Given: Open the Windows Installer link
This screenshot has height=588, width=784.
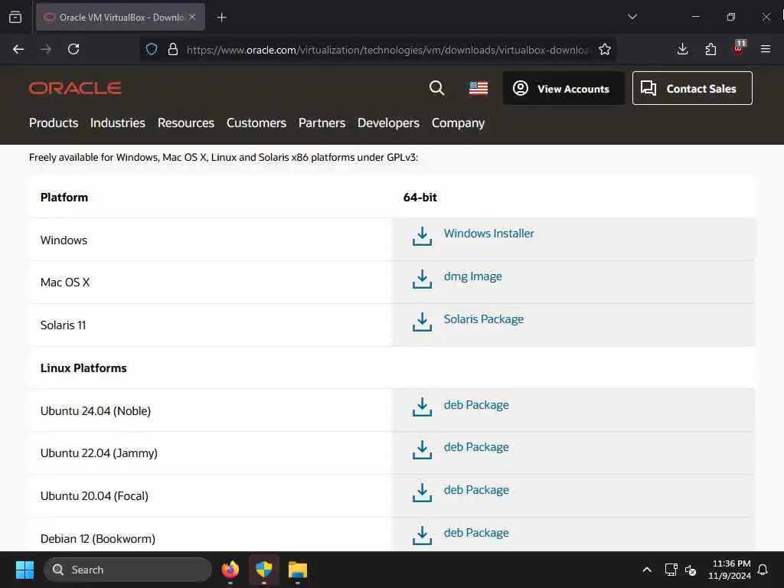Looking at the screenshot, I should [x=489, y=234].
